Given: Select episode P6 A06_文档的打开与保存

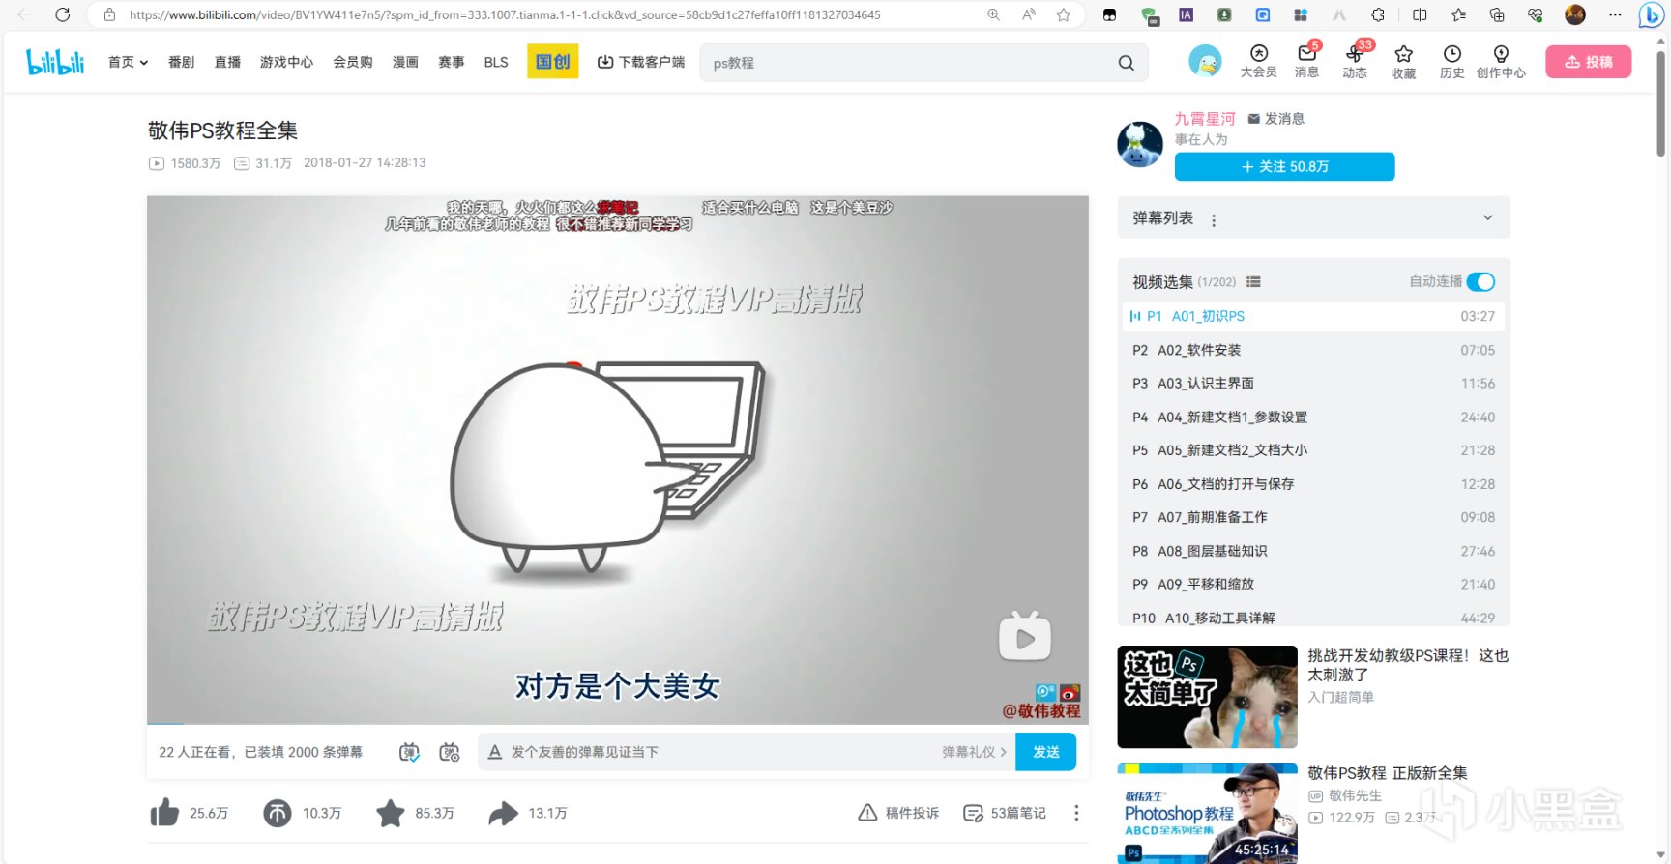Looking at the screenshot, I should (1313, 484).
